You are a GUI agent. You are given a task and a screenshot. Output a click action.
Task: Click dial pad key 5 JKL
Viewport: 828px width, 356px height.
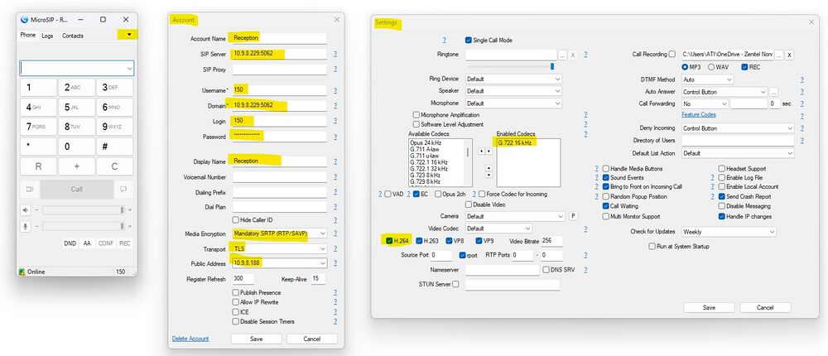coord(76,108)
